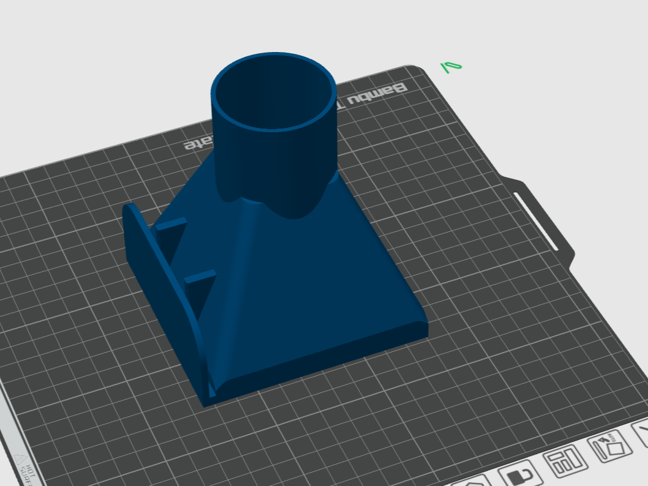This screenshot has height=486, width=648.
Task: Click the auto orient plate icon
Action: point(610,446)
